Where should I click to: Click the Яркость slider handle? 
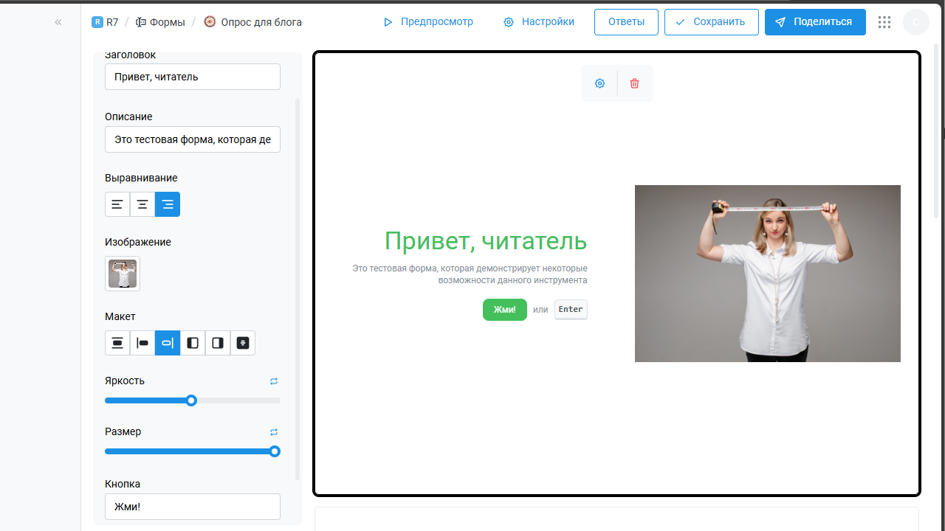point(191,400)
